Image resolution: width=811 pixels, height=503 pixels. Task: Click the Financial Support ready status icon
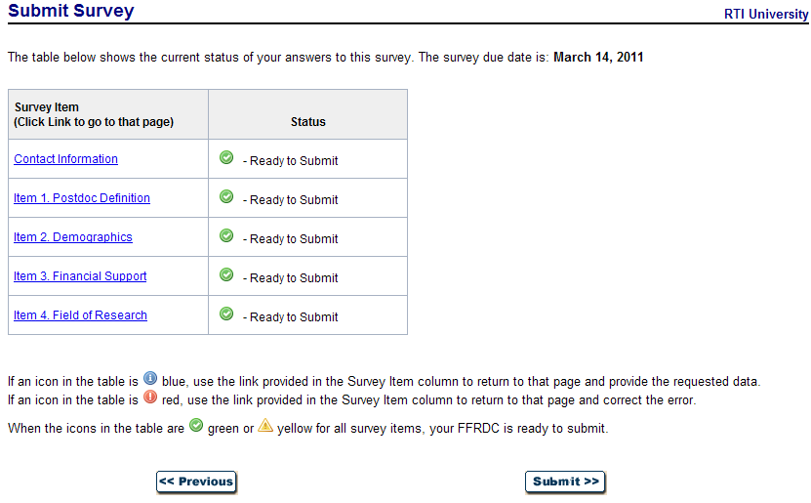226,274
